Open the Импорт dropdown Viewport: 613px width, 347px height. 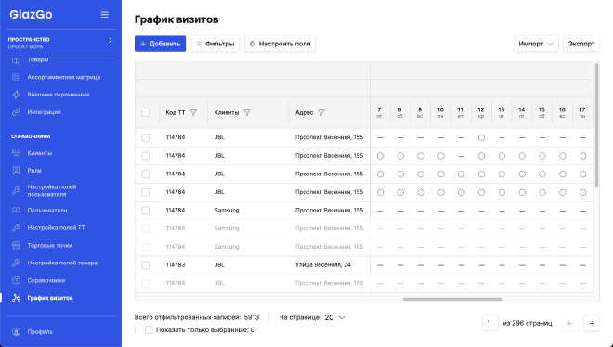pos(536,44)
